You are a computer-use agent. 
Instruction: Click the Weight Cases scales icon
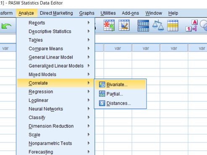158,25
